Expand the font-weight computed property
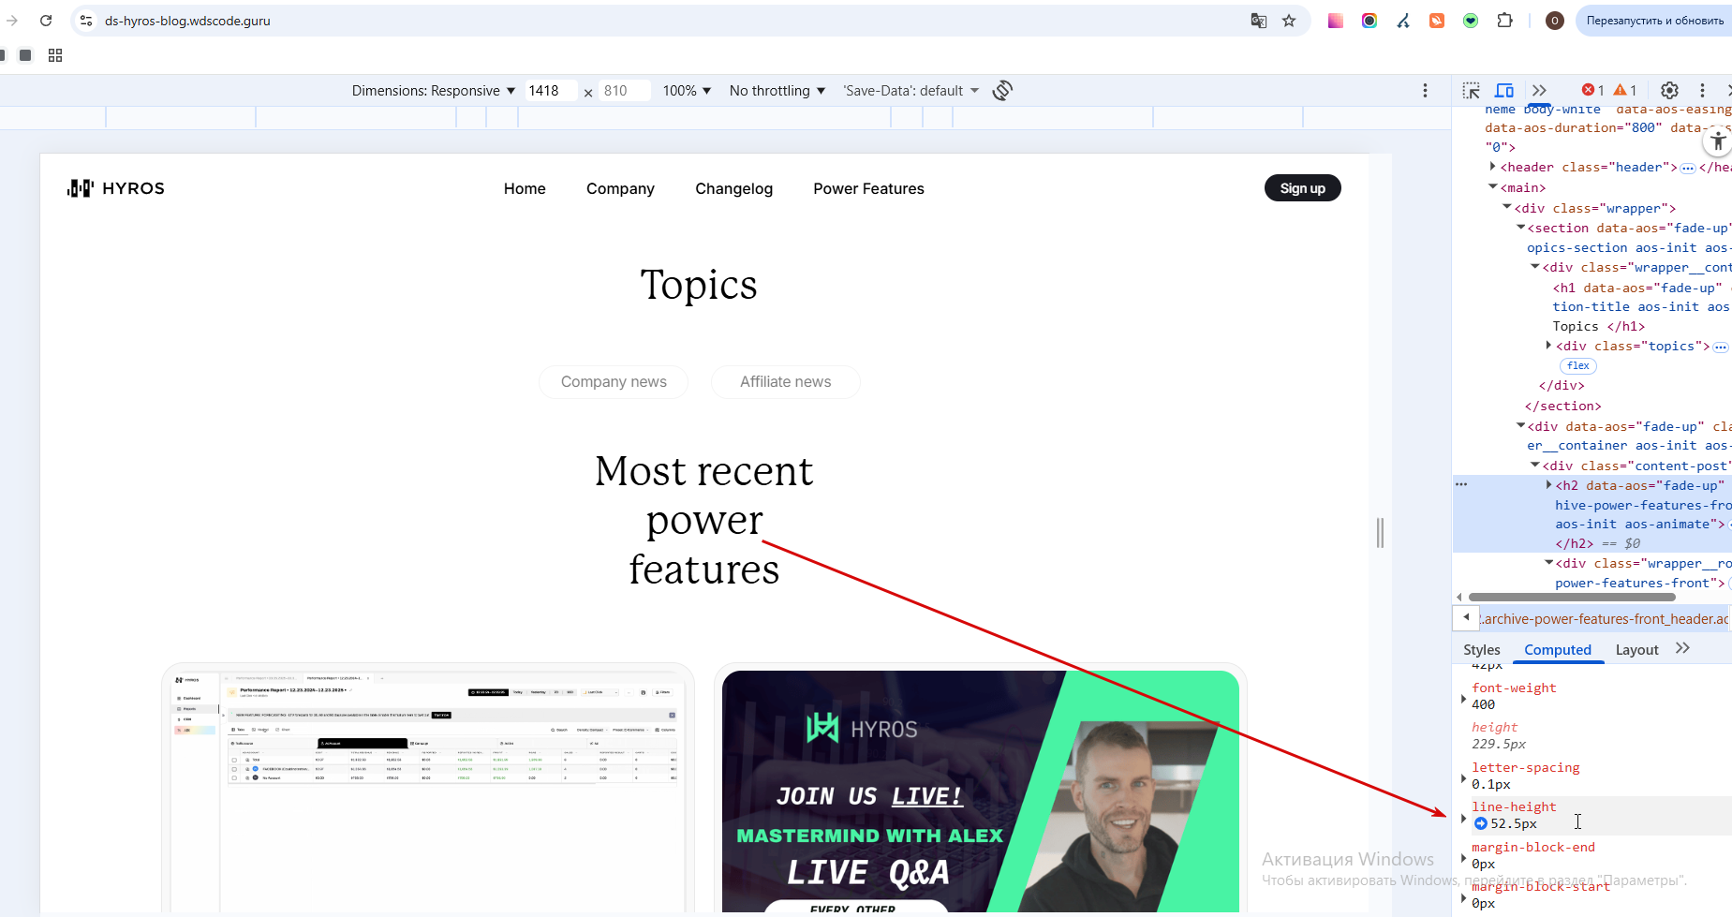 point(1464,698)
